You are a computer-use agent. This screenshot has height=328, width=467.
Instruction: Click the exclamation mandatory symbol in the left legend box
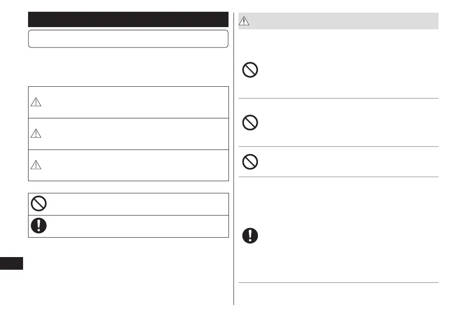[38, 226]
